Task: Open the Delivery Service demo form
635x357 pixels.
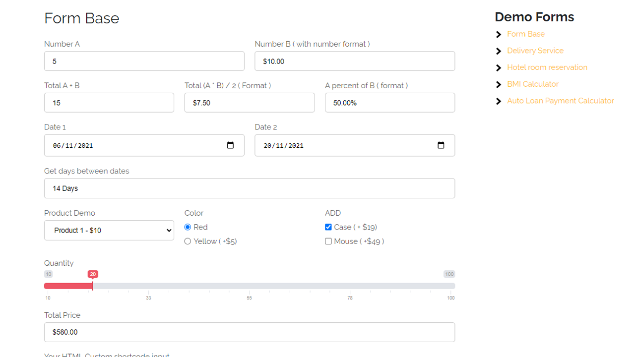Action: (535, 51)
